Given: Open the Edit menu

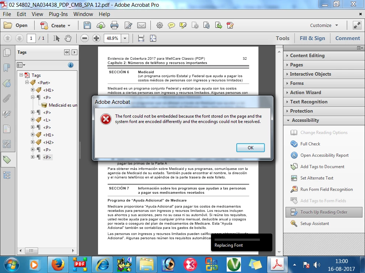Looking at the screenshot, I should [x=21, y=14].
